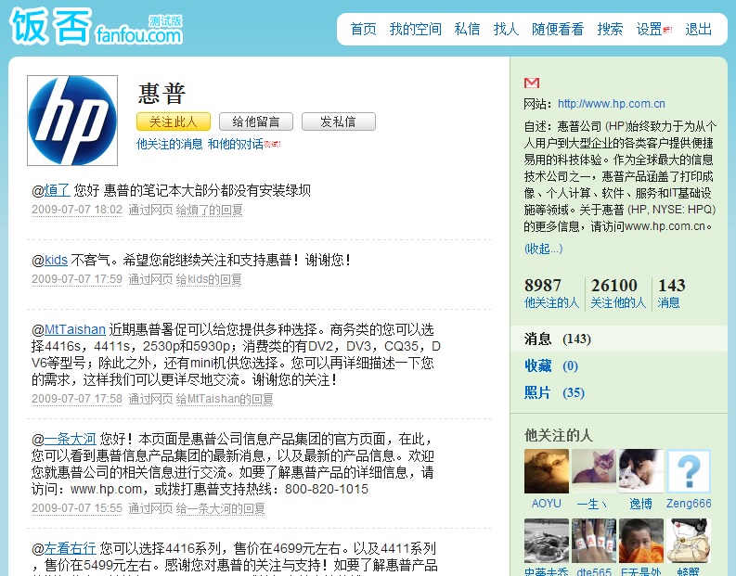The image size is (736, 576).
Task: Open the 2009-07-07 17:59 timestamp
Action: 77,279
